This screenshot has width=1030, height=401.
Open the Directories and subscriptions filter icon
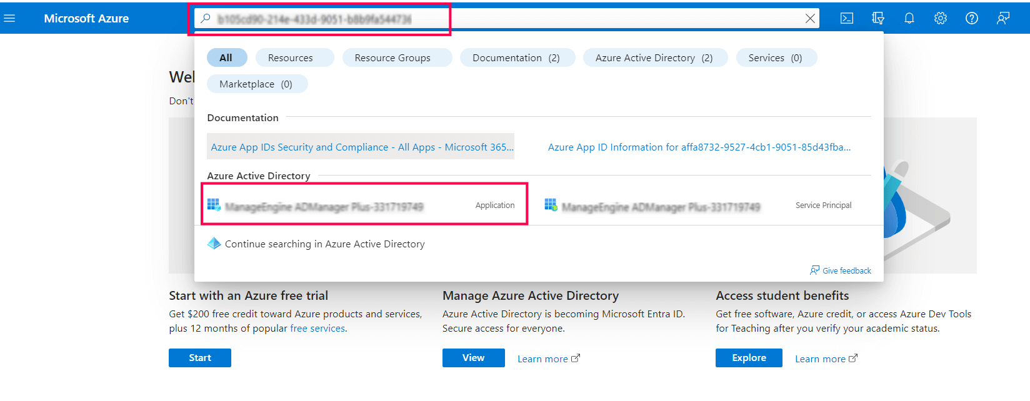tap(878, 18)
